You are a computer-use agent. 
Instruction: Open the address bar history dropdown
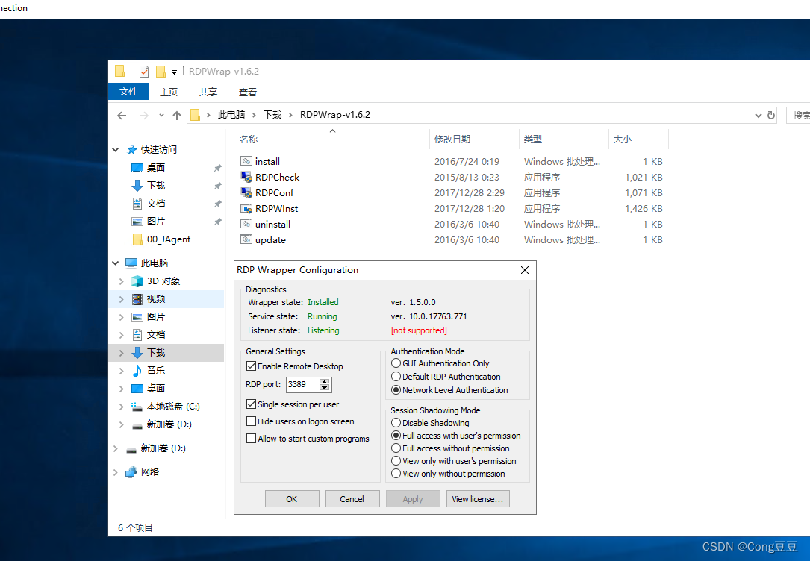(758, 115)
